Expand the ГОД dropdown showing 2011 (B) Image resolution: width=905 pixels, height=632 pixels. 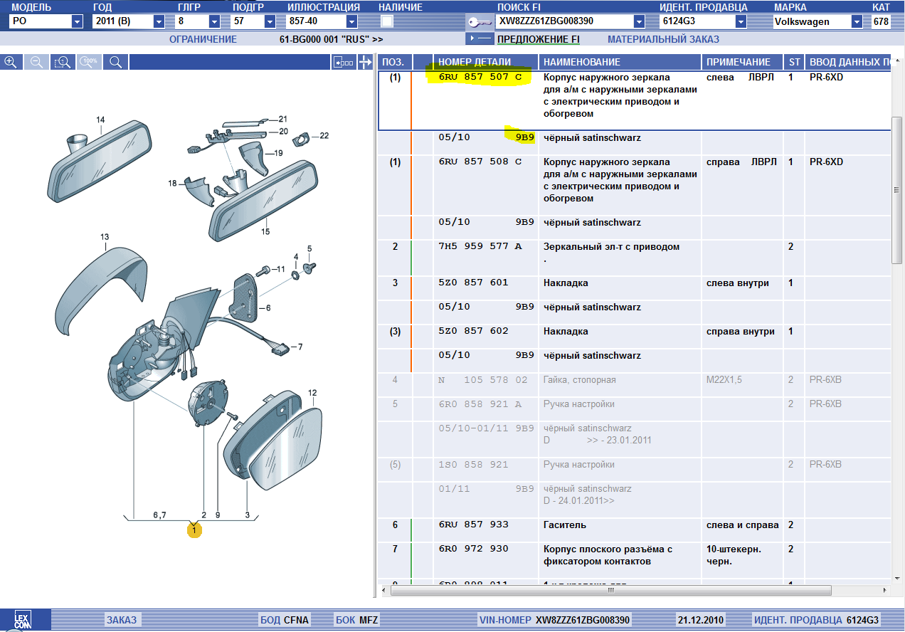[159, 22]
